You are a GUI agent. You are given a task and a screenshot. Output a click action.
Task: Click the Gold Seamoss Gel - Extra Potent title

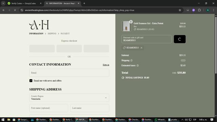(x=149, y=23)
